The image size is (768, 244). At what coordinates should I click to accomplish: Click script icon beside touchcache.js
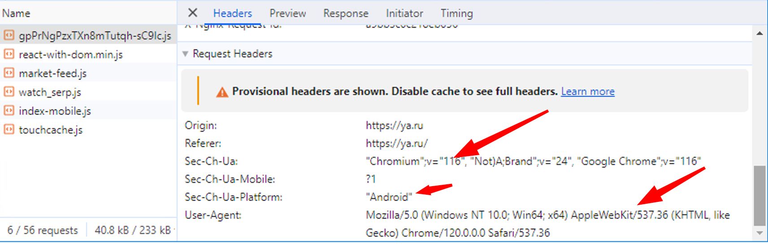(x=9, y=130)
